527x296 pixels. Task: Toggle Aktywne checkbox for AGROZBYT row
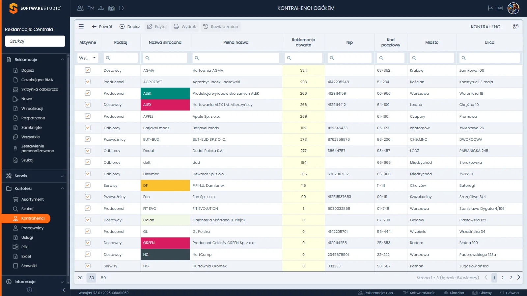88,82
